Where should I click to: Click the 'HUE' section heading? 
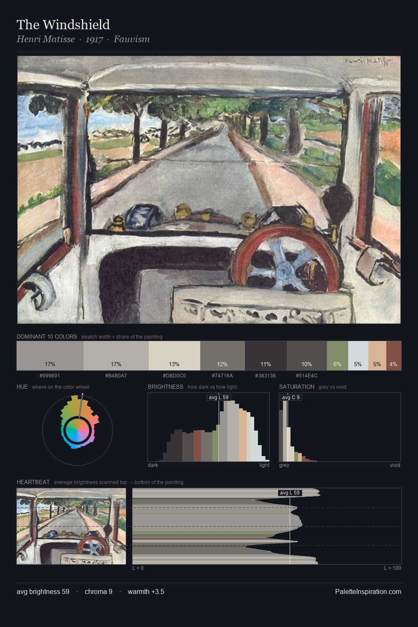click(22, 387)
